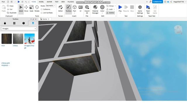Open the Toolbox Creations tab
Viewport: 187px width, 105px height.
33,23
